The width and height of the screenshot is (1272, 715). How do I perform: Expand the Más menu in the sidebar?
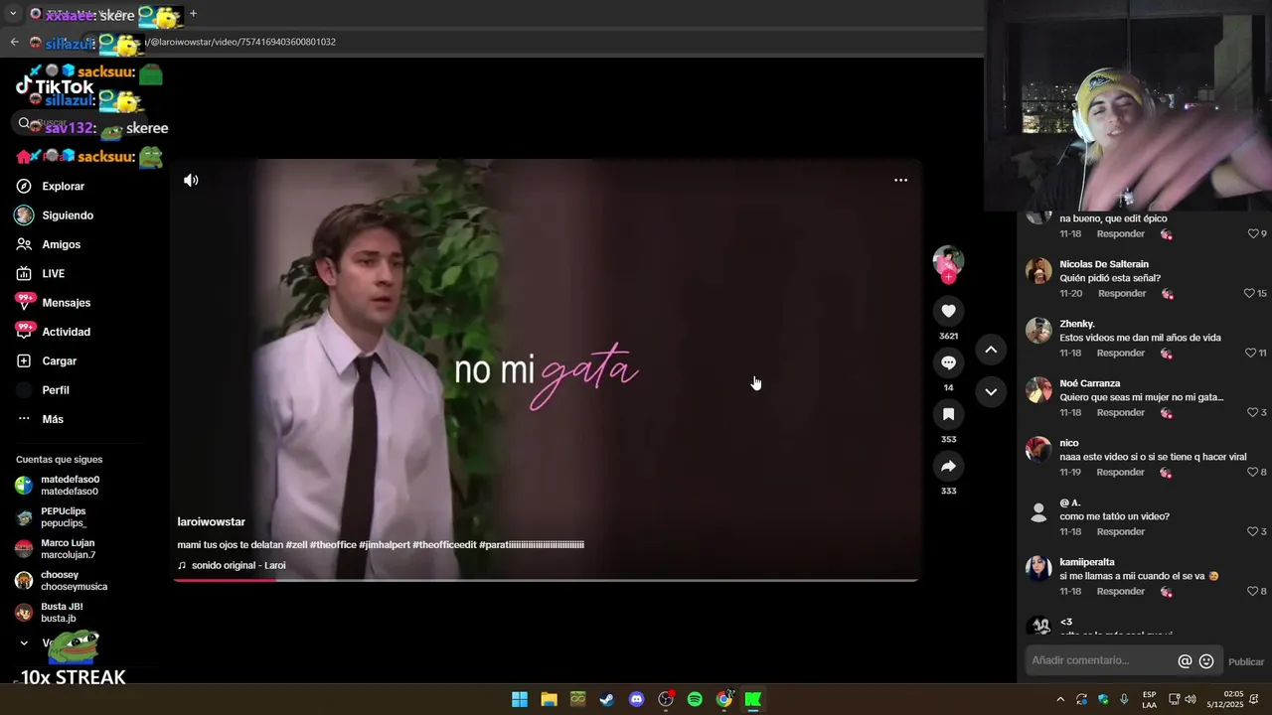pyautogui.click(x=52, y=419)
